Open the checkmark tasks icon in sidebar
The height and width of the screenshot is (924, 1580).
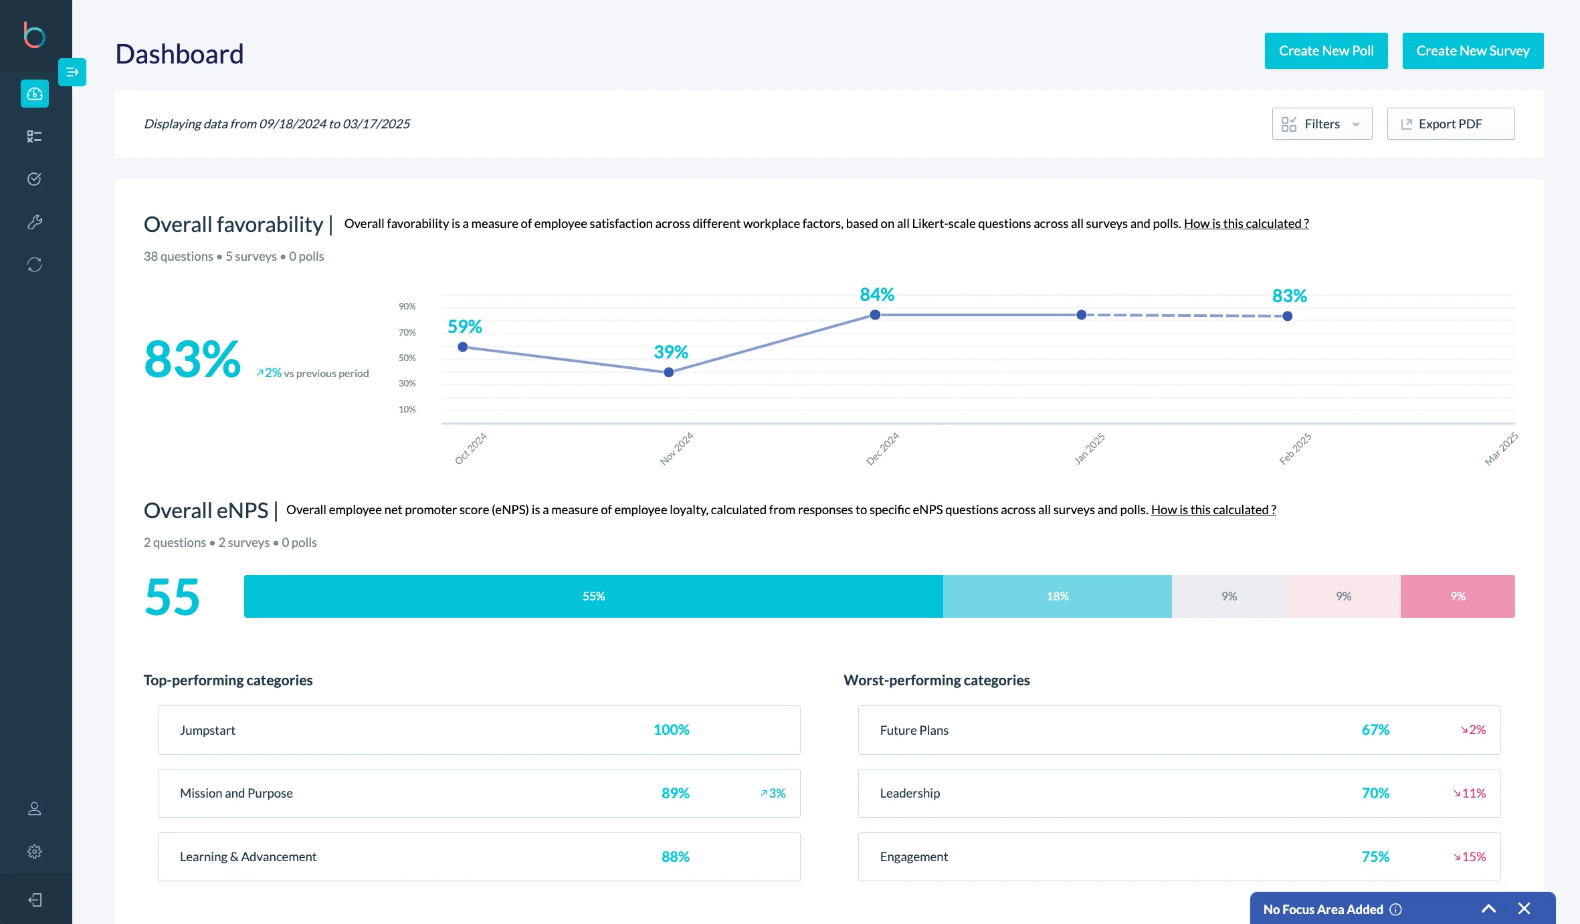[x=34, y=179]
